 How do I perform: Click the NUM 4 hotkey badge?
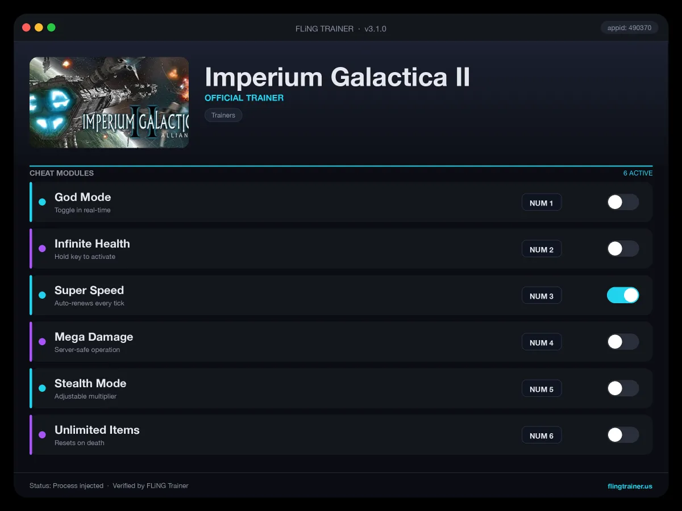tap(542, 342)
